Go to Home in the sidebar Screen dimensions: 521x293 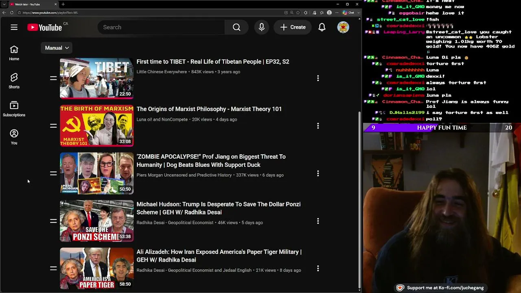coord(14,53)
